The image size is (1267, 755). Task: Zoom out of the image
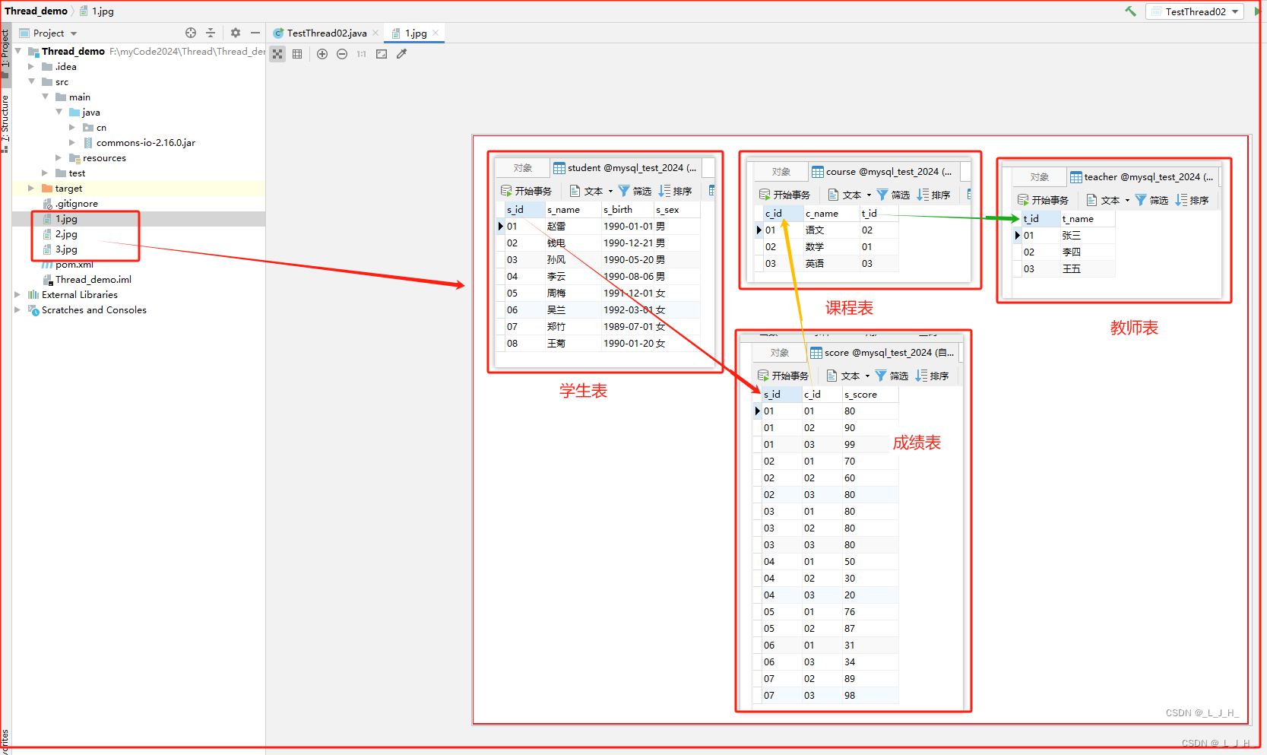342,54
